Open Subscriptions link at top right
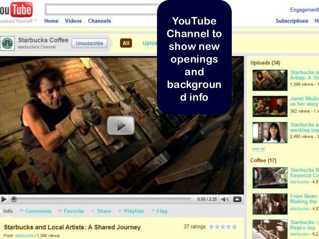Screen dimensions: 319x239 [292, 21]
